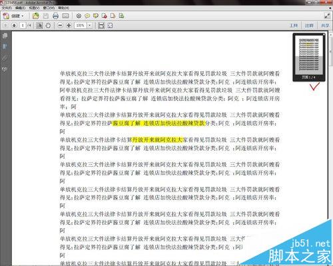Click yellow highlight starting with 丹放开来就阿克拉大
The width and height of the screenshot is (333, 266).
tap(157, 140)
